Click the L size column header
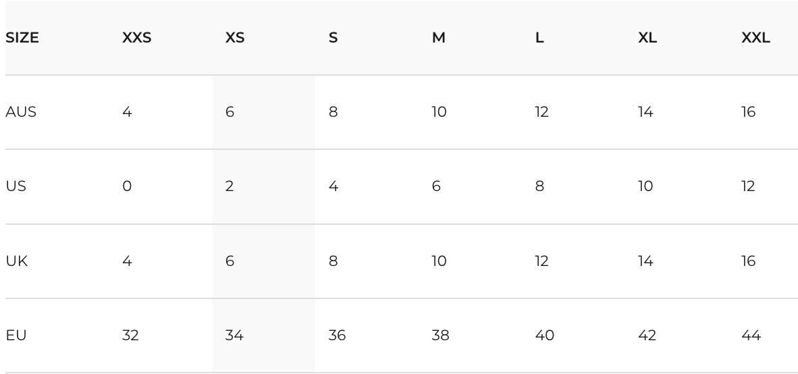This screenshot has width=798, height=374. pos(539,38)
